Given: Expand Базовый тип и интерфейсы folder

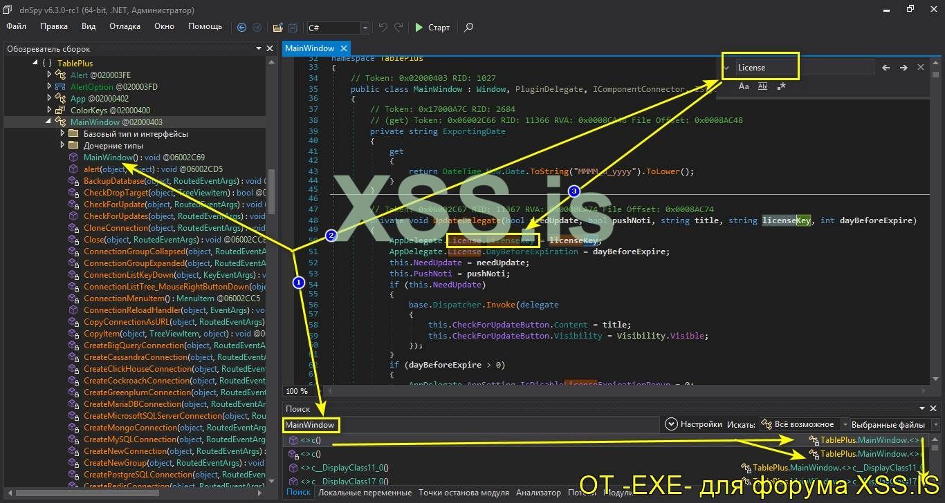Looking at the screenshot, I should tap(62, 133).
